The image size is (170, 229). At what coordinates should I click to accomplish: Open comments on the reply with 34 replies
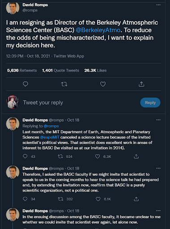25,199
